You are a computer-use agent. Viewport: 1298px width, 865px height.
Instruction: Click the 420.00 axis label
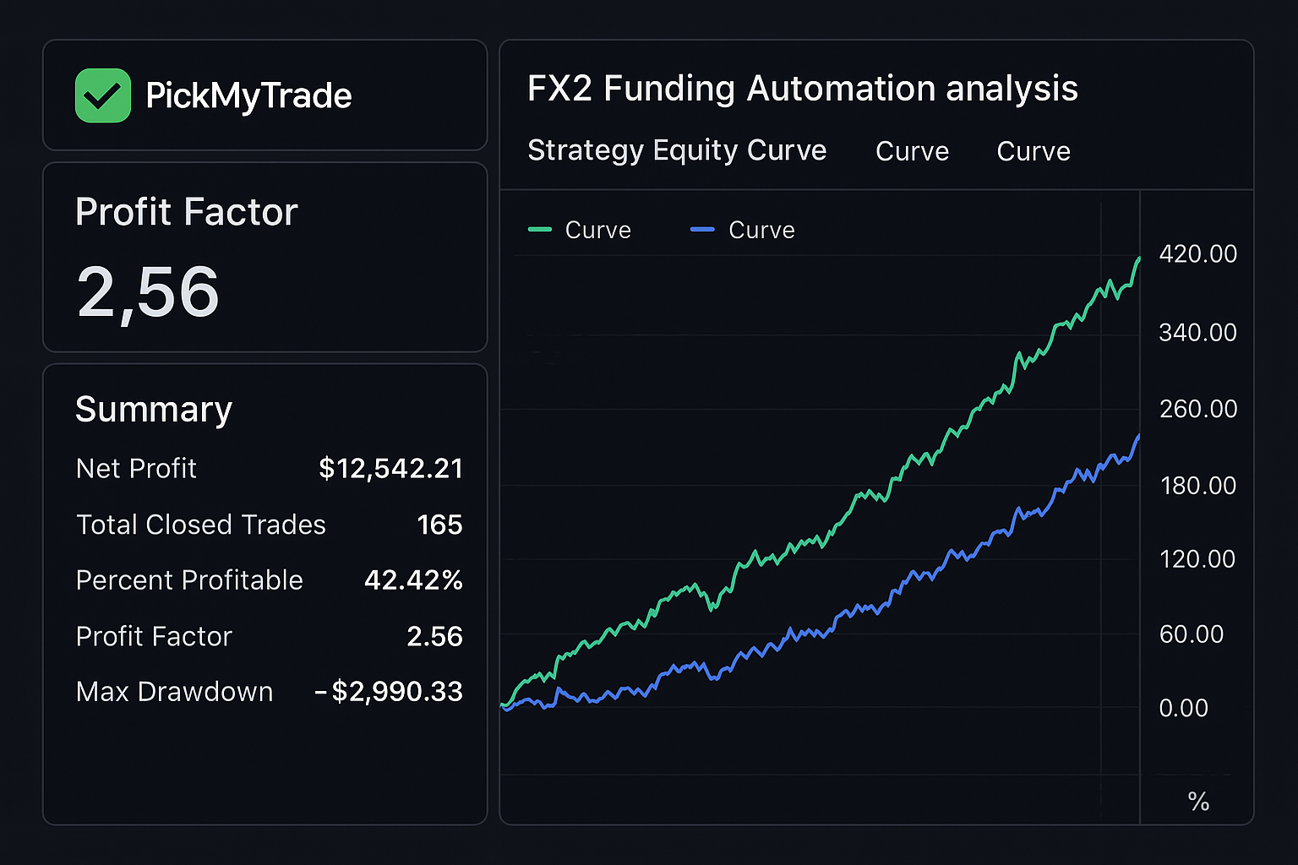pos(1198,254)
